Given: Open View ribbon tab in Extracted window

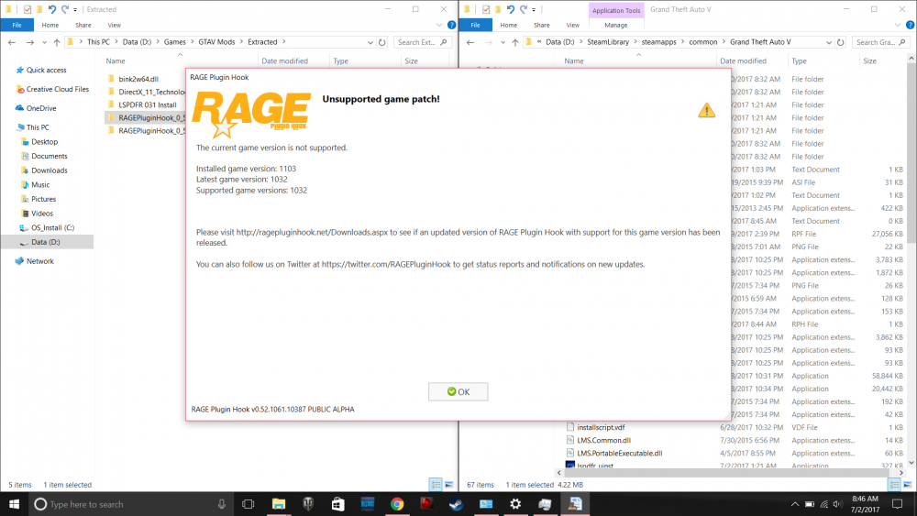Looking at the screenshot, I should click(114, 25).
